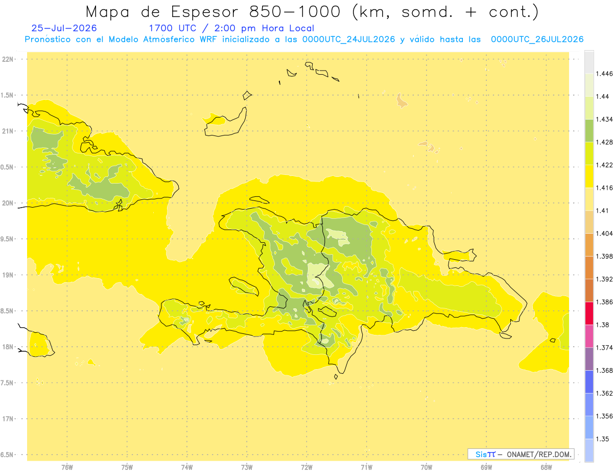
Task: Click the legend value '1.356'
Action: 604,416
